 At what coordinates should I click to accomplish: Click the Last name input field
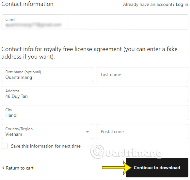pyautogui.click(x=142, y=75)
